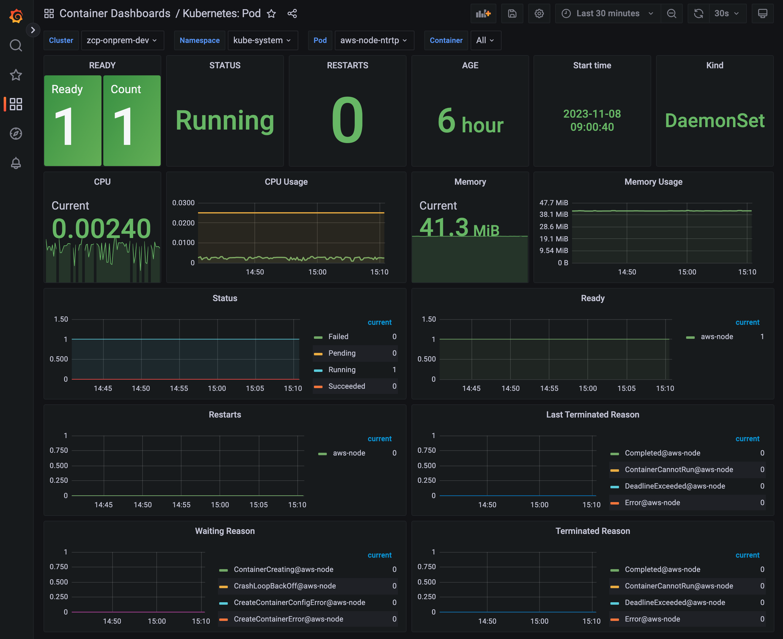Viewport: 783px width, 639px height.
Task: Zoom out the time range
Action: coord(671,13)
